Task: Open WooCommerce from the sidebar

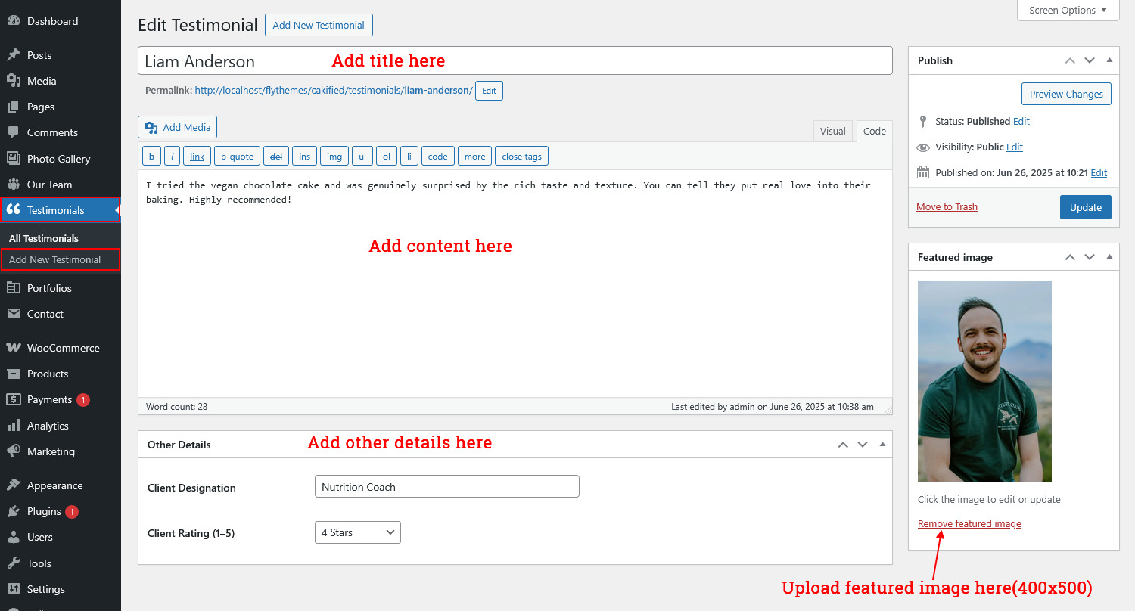Action: pyautogui.click(x=13, y=348)
